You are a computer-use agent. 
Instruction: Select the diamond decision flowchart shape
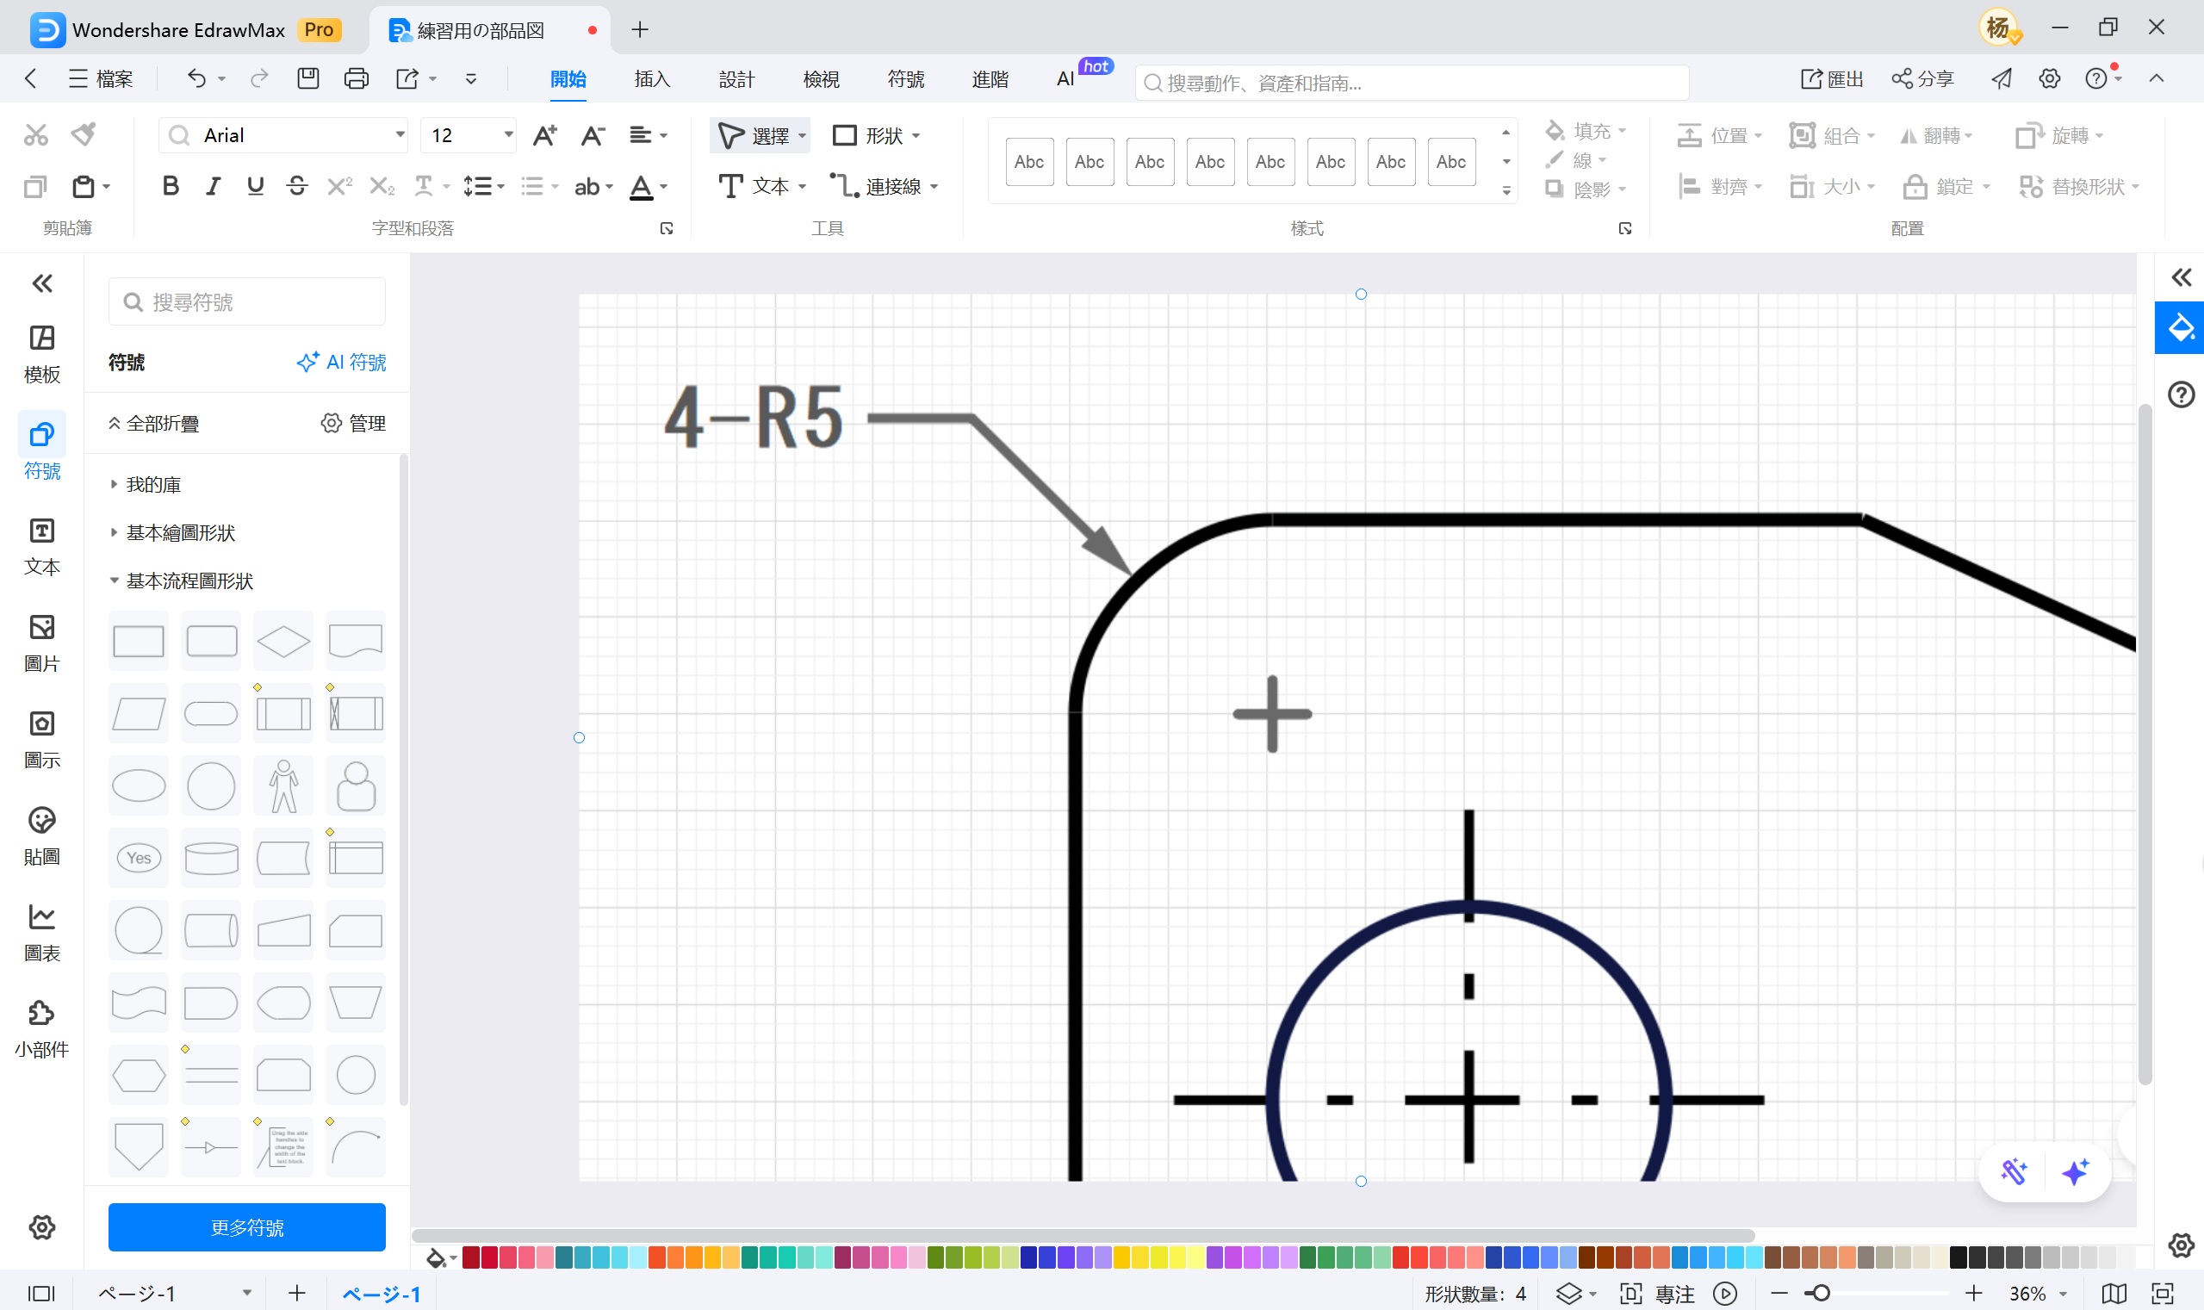point(283,641)
